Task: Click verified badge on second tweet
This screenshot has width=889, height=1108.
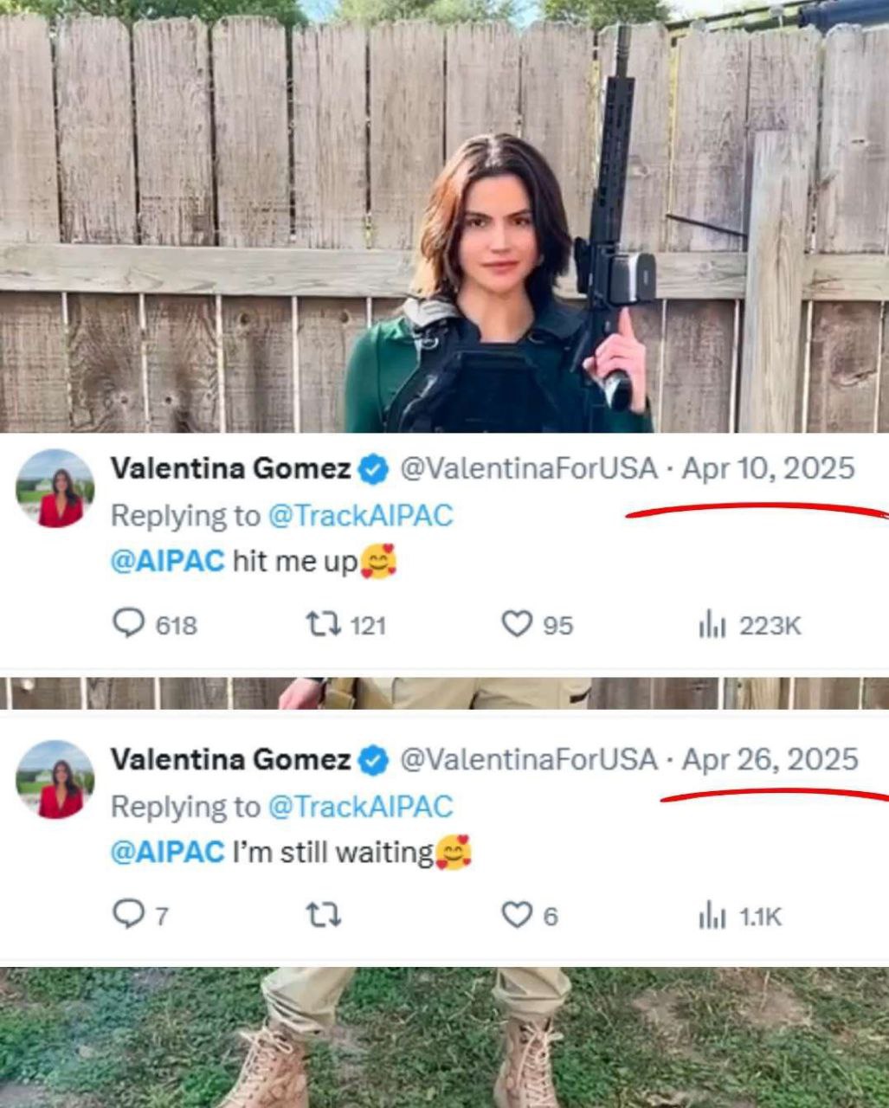Action: (x=373, y=761)
